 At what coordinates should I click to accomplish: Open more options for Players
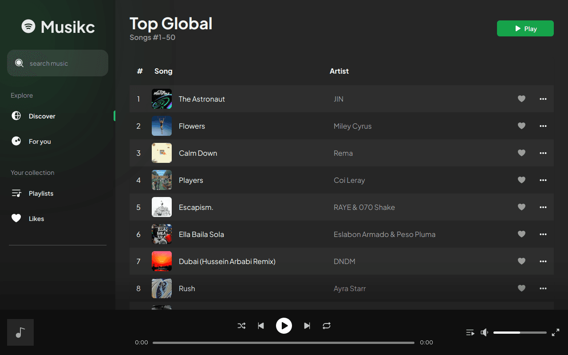543,180
